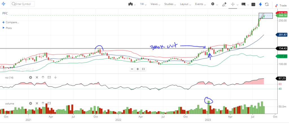This screenshot has width=289, height=124.
Task: Open the Views menu
Action: (x=155, y=4)
